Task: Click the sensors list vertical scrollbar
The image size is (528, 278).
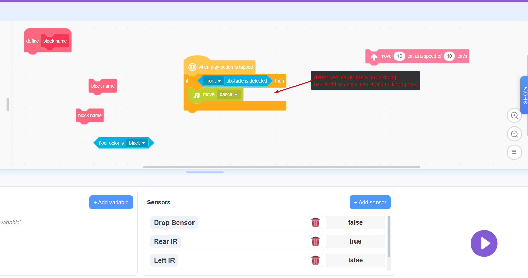Action: pyautogui.click(x=389, y=237)
